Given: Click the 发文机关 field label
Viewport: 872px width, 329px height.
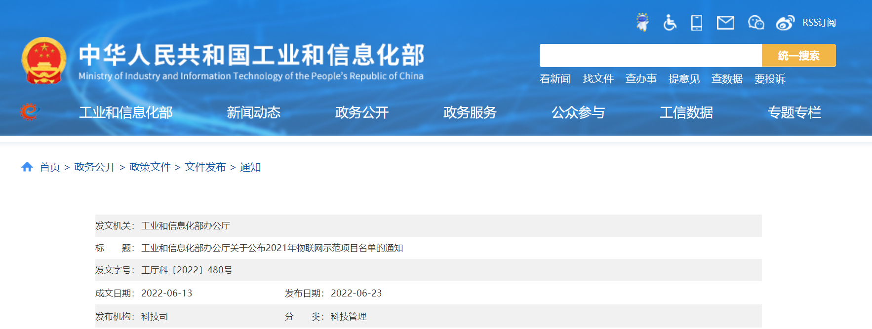Looking at the screenshot, I should point(115,225).
